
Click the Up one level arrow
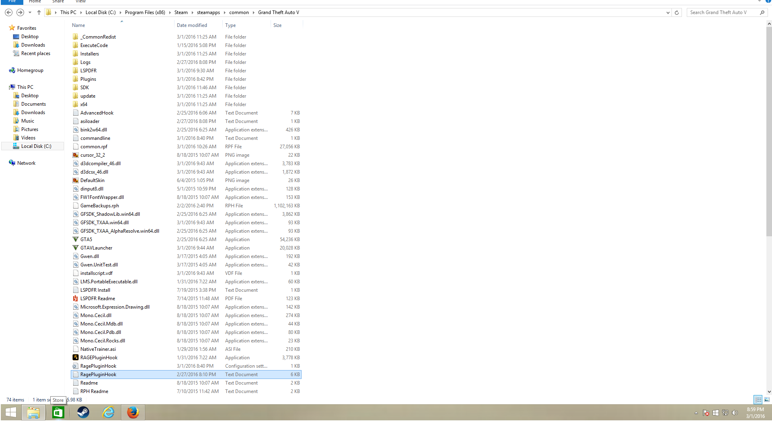(x=39, y=12)
